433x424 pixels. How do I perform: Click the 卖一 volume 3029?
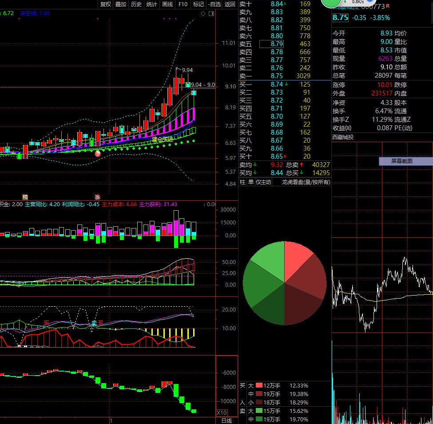tap(303, 76)
